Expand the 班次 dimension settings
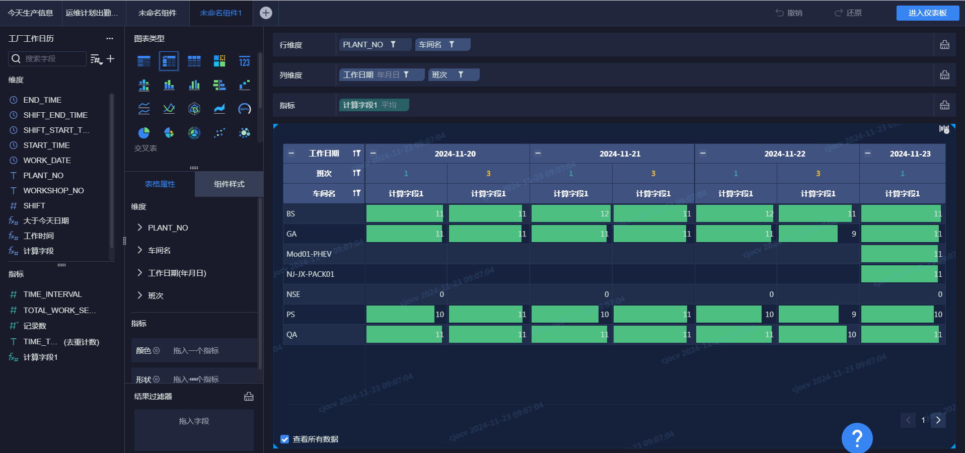The height and width of the screenshot is (453, 965). pyautogui.click(x=140, y=295)
